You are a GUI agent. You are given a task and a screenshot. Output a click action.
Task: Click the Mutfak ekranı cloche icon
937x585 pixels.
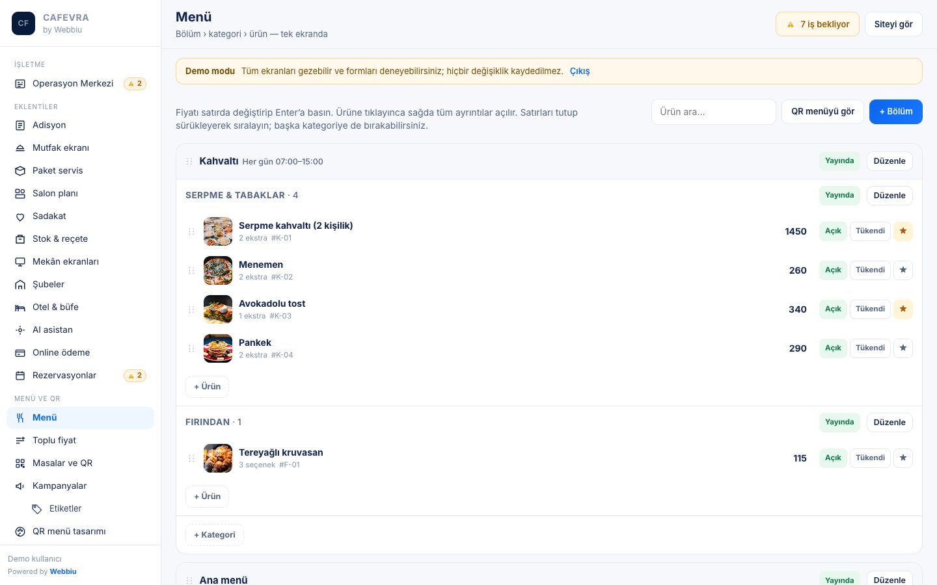pyautogui.click(x=20, y=148)
